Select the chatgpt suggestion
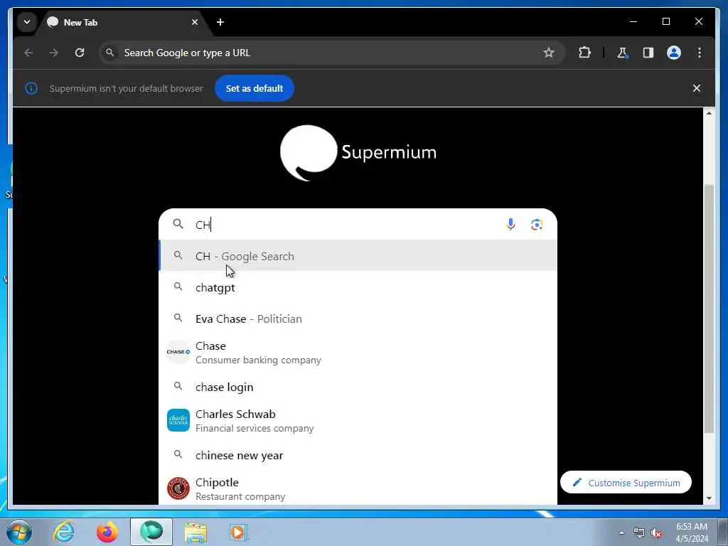 tap(358, 287)
